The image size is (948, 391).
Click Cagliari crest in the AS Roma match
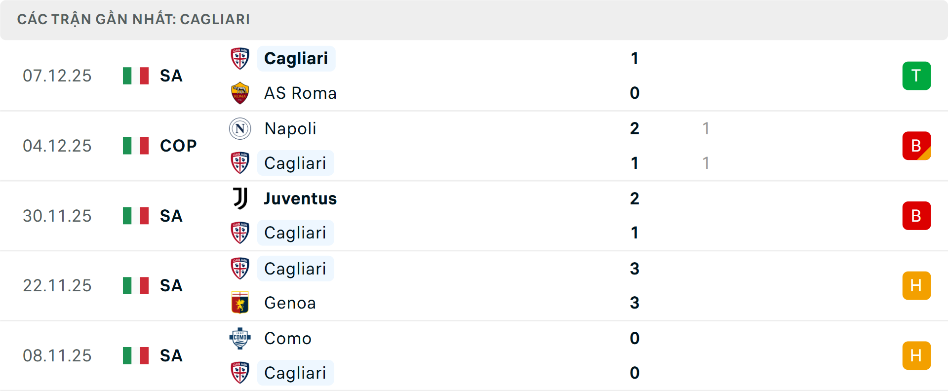(240, 59)
